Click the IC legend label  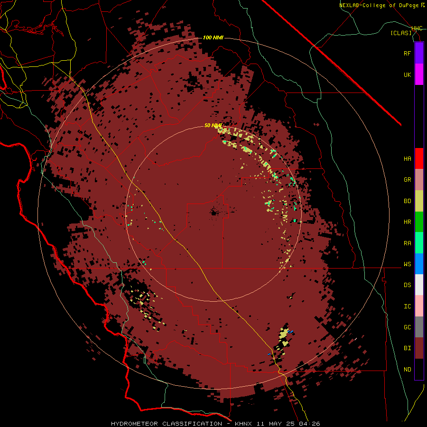(x=407, y=306)
